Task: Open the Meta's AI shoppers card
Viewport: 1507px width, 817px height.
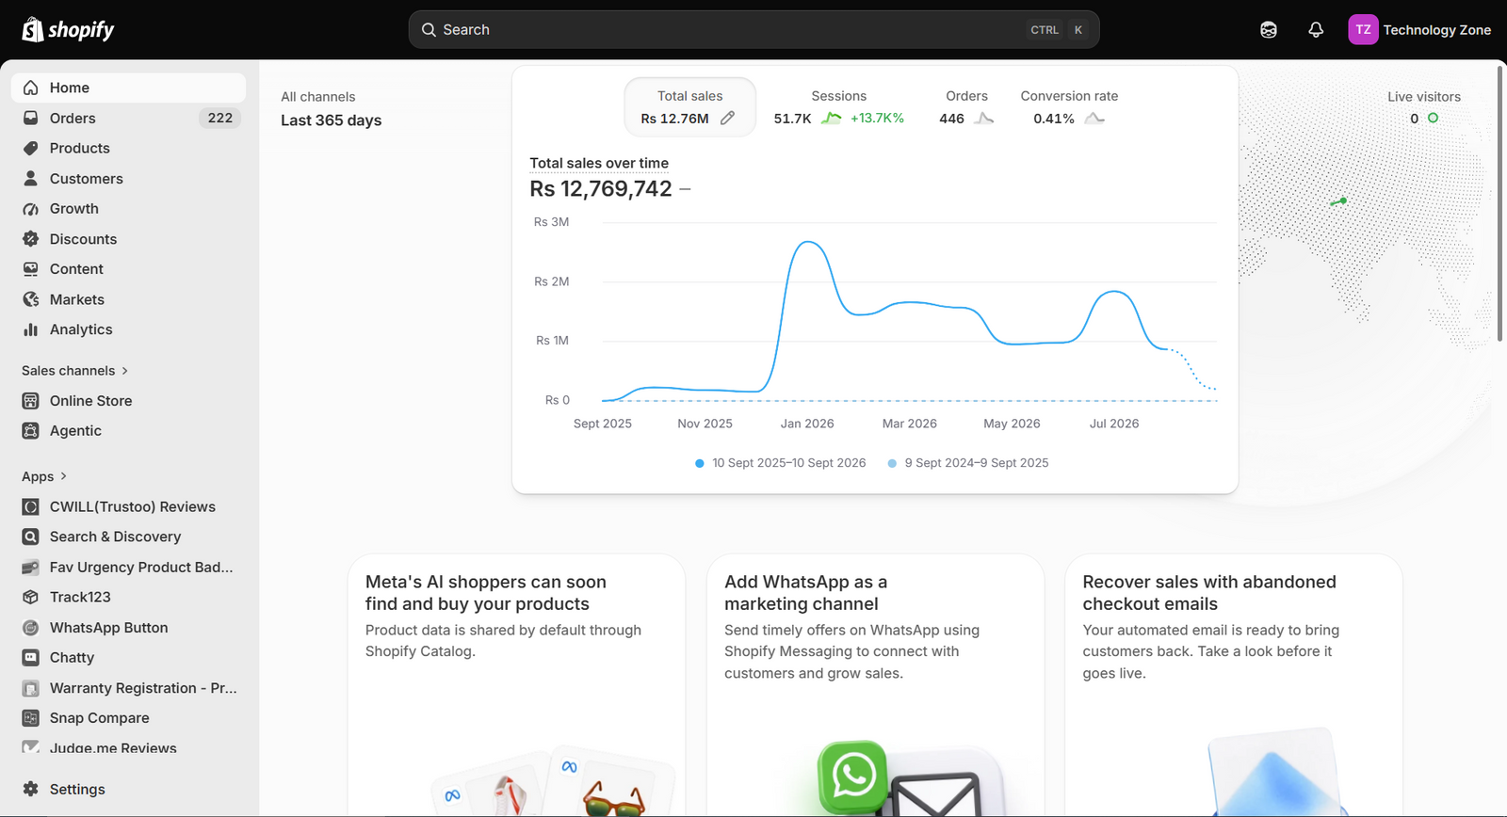Action: tap(516, 684)
